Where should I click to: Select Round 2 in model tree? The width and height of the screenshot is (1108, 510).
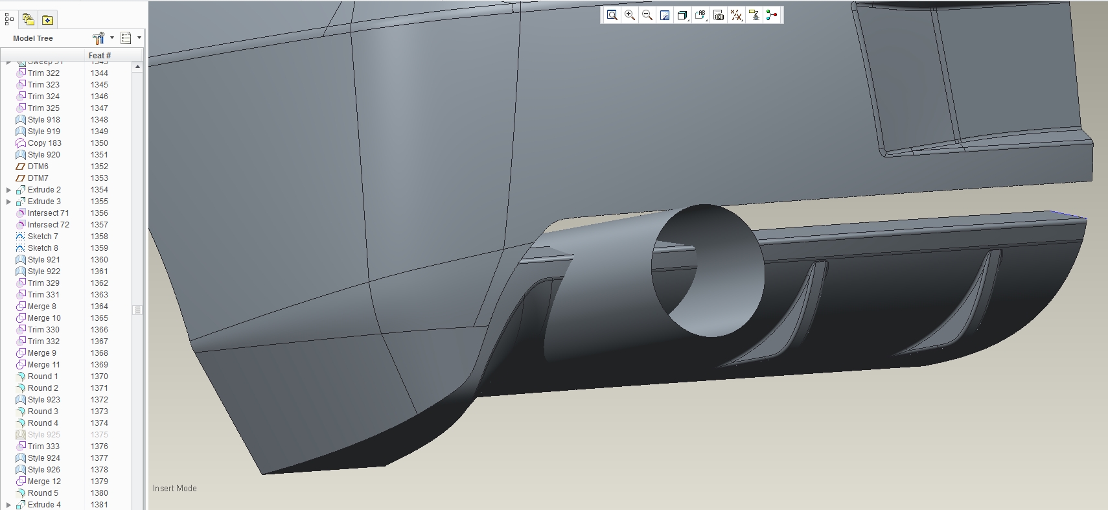tap(43, 388)
